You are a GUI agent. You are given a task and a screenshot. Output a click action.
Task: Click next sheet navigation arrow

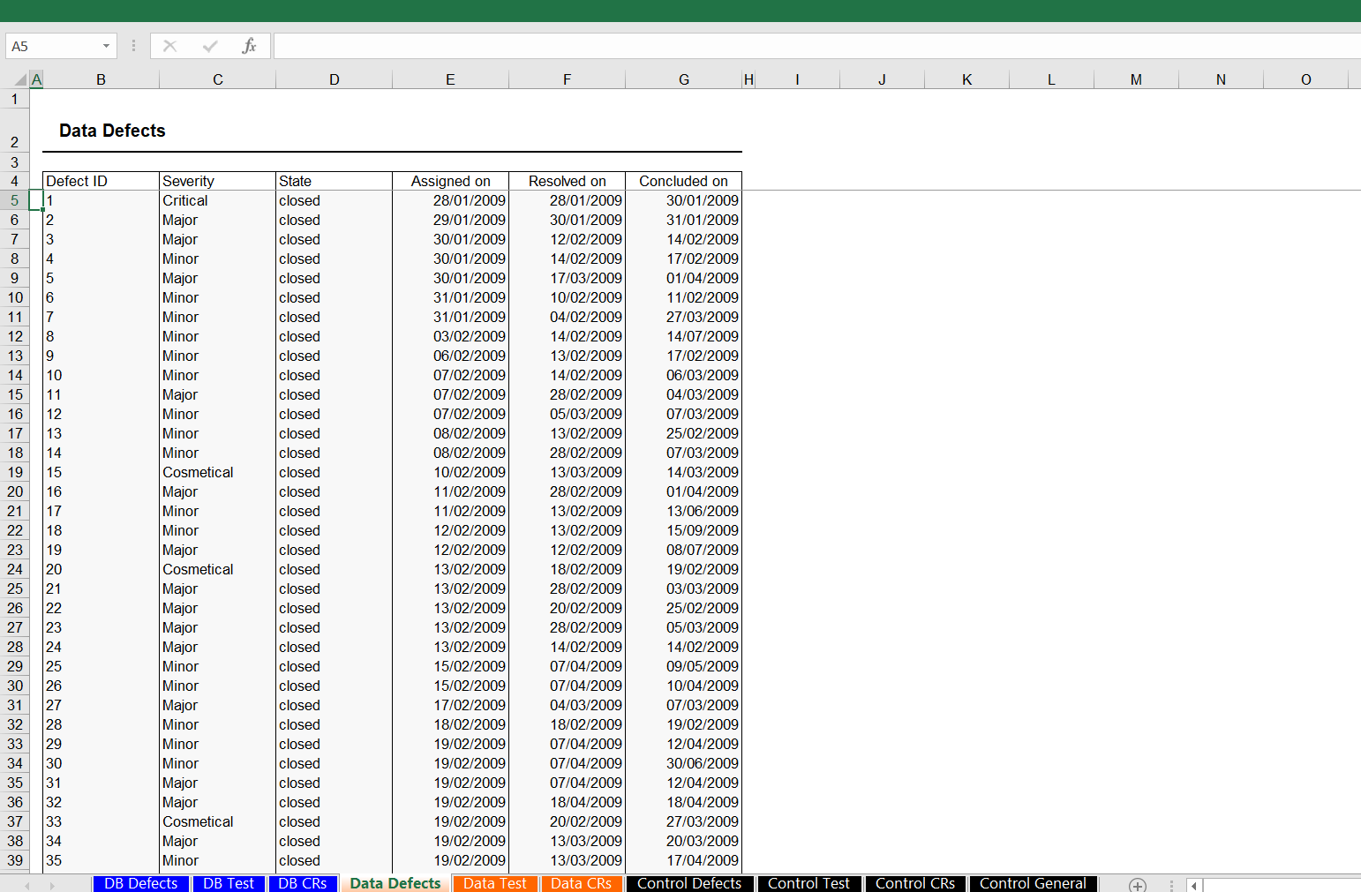(x=52, y=885)
